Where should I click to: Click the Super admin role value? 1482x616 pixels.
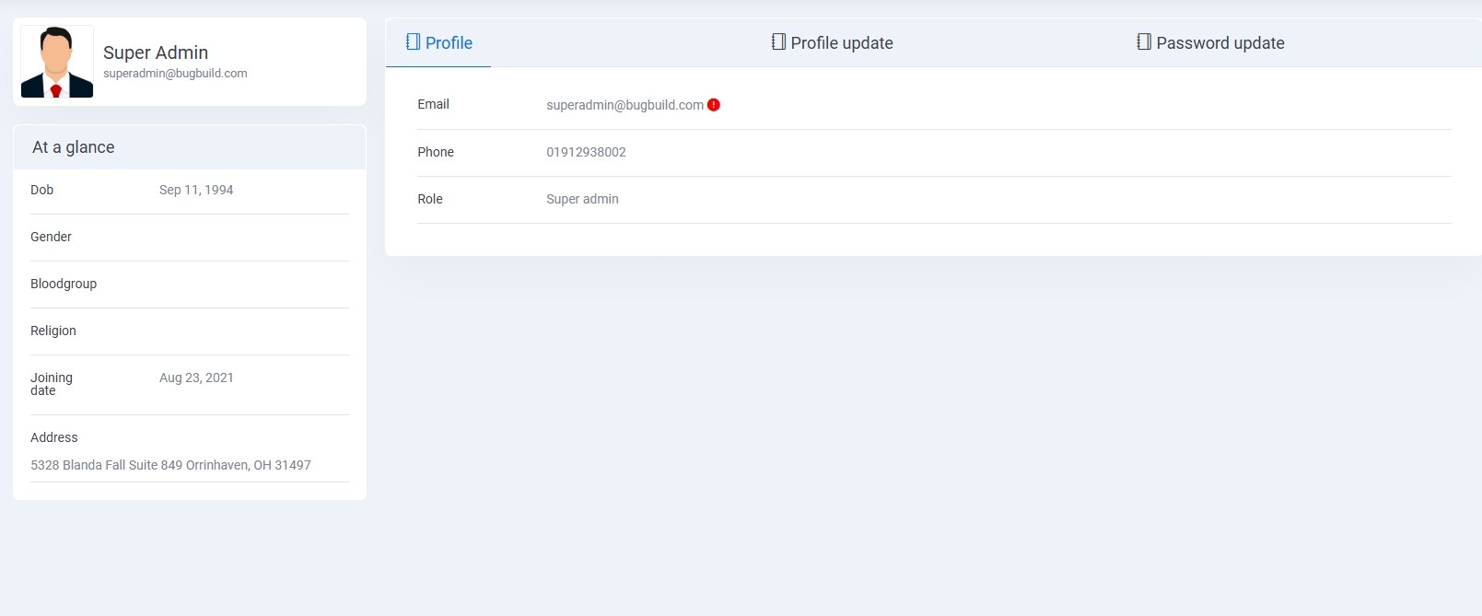[582, 199]
